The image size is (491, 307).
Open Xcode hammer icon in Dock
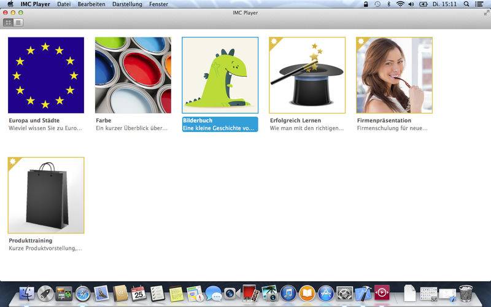363,293
